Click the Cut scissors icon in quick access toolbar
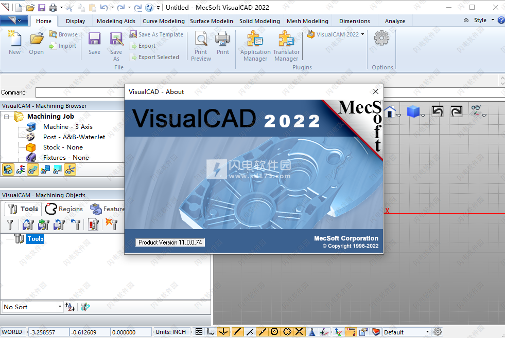The image size is (505, 338). 69,7
